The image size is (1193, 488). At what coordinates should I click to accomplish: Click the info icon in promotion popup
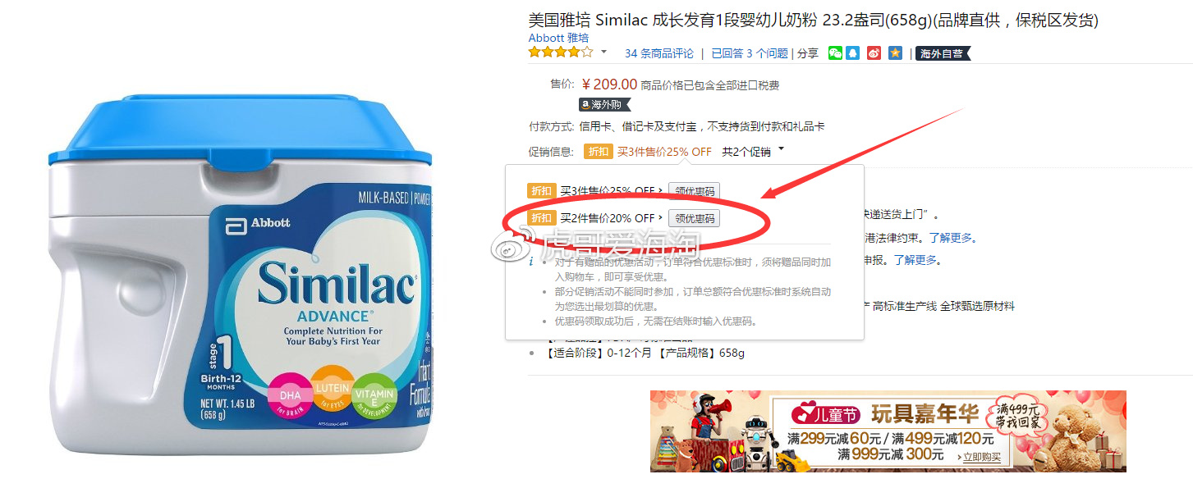coord(531,261)
